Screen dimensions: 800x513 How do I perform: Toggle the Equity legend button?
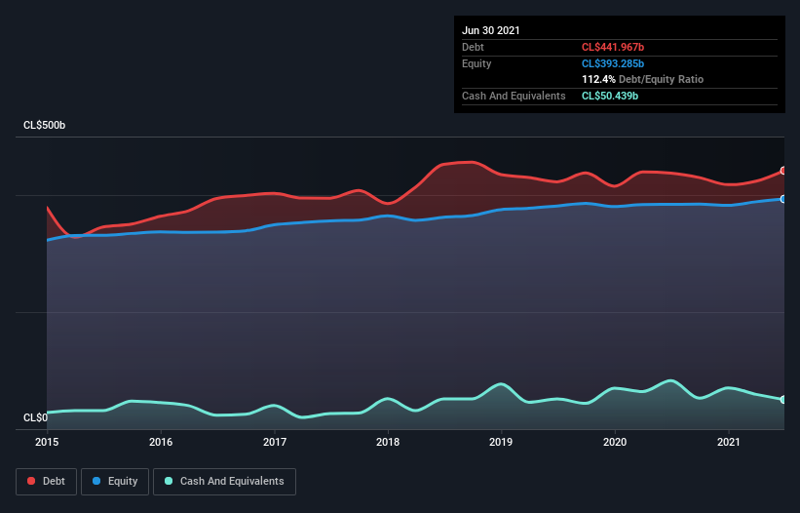point(115,482)
